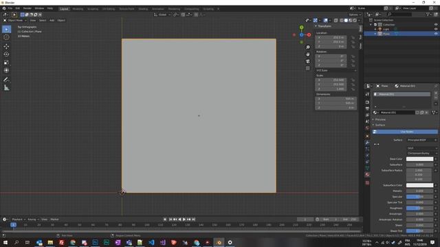Open the Render properties tab icon
Viewport: 440px width, 247px height.
click(367, 102)
